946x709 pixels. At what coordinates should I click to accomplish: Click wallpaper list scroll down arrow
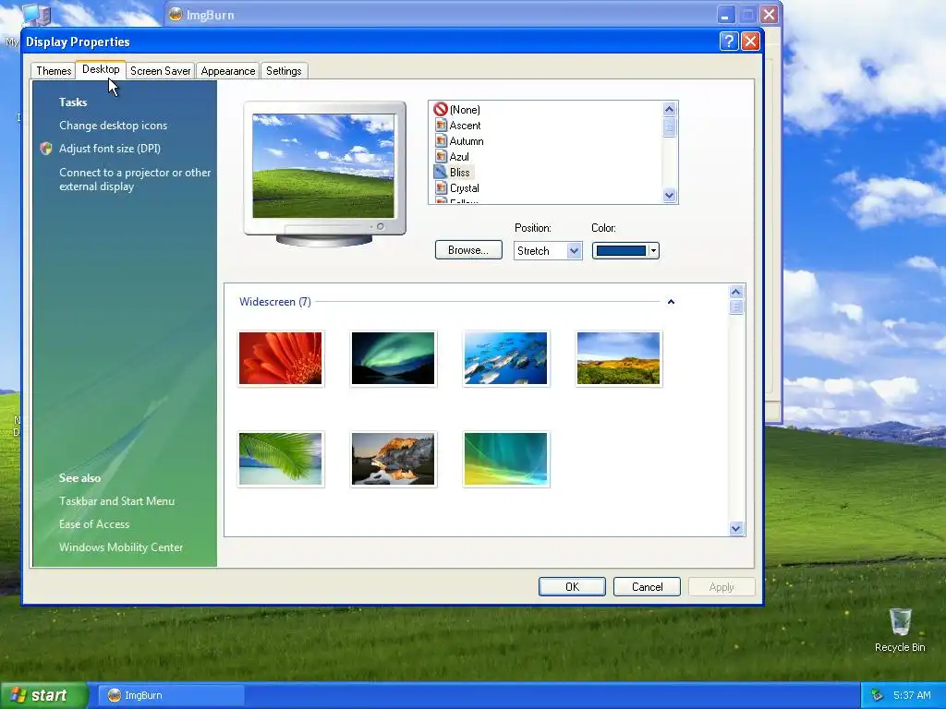(x=669, y=196)
